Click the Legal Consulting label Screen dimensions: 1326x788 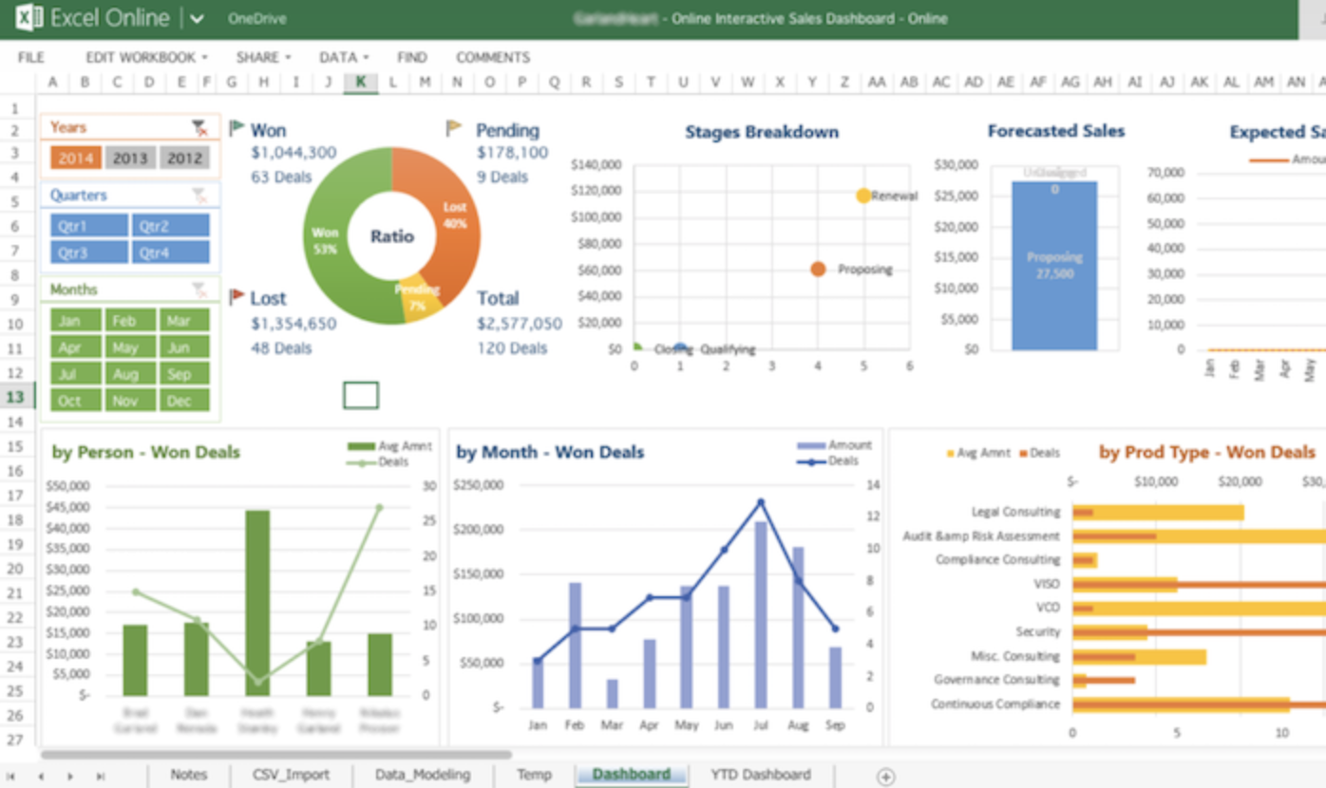[1015, 512]
